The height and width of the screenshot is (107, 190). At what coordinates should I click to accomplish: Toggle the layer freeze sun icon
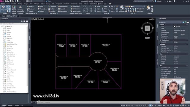[x=128, y=7]
